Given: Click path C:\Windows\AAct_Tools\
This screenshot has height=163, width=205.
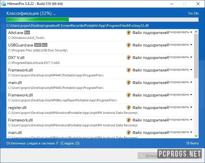Looking at the screenshot, I should [x=26, y=38].
